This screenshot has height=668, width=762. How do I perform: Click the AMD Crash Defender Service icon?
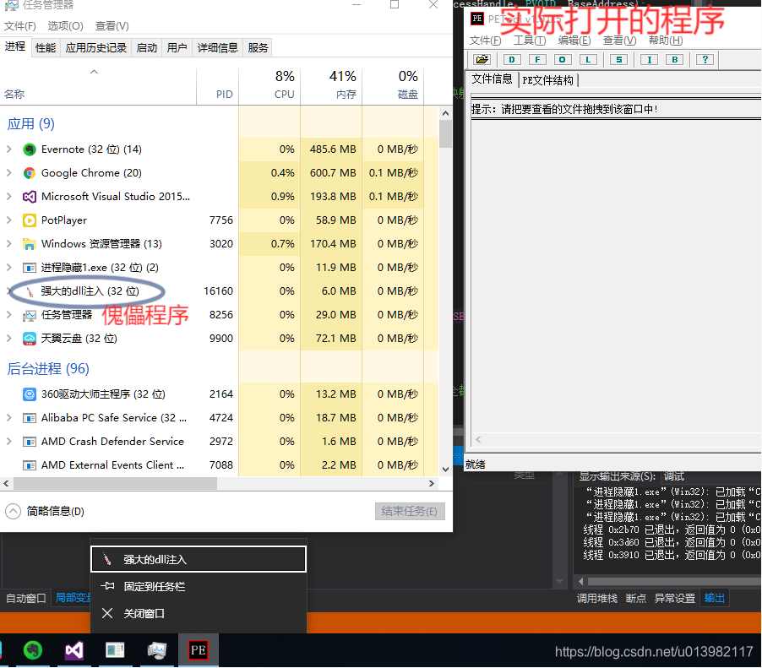coord(30,442)
